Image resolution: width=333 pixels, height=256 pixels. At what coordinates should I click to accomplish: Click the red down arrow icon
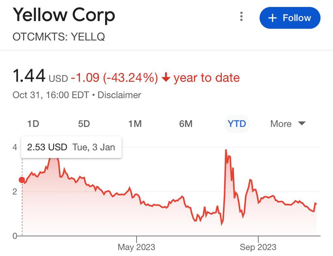[166, 78]
